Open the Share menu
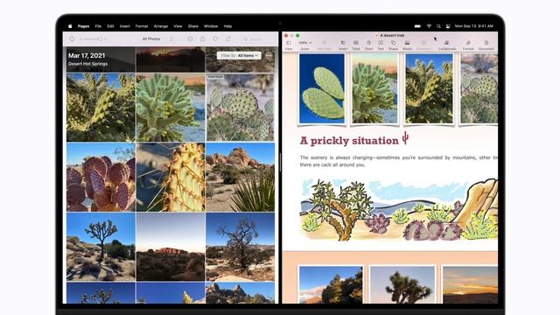 click(193, 26)
